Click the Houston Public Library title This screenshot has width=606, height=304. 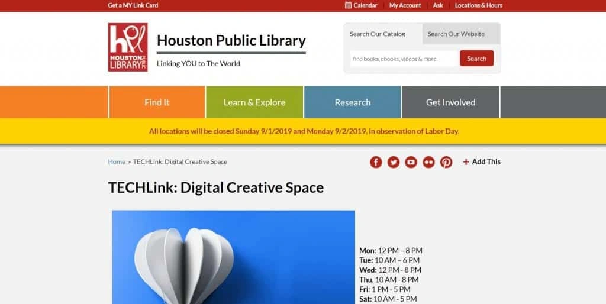coord(231,40)
